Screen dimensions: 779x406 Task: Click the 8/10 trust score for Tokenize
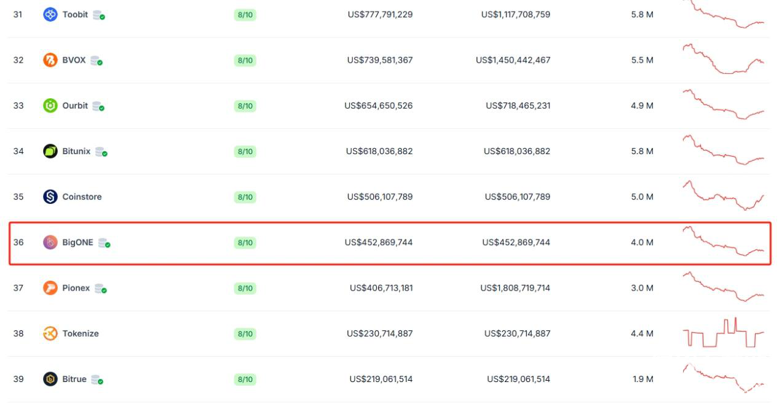click(245, 334)
